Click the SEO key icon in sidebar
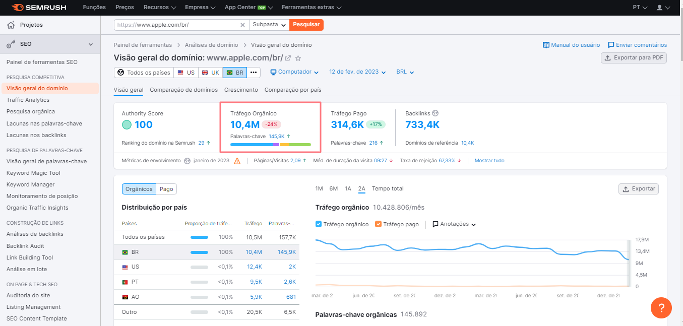This screenshot has width=683, height=326. [x=11, y=44]
